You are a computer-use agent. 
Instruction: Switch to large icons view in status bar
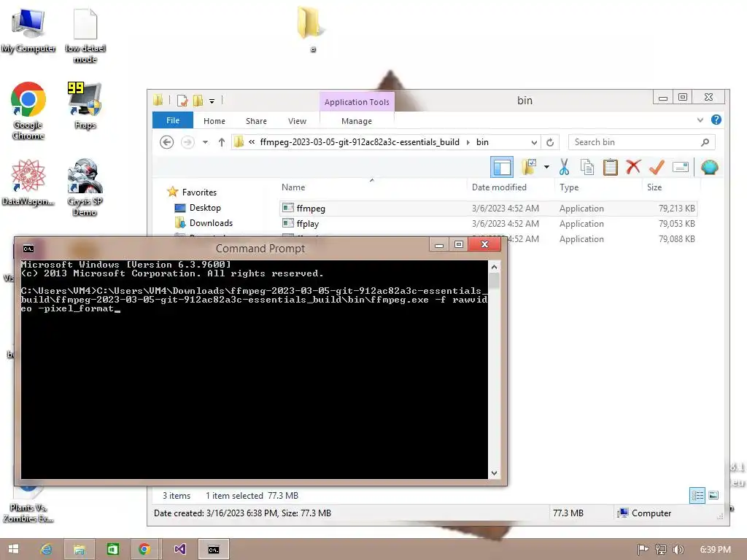tap(713, 495)
